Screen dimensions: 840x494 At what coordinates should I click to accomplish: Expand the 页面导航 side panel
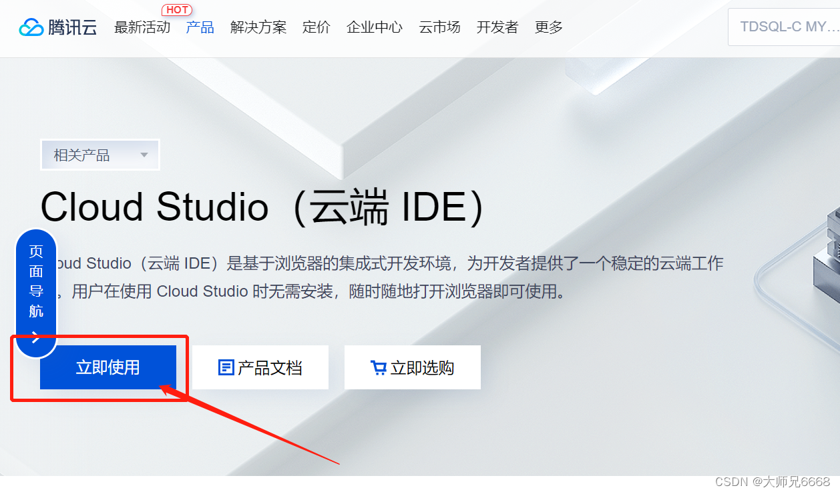[x=36, y=293]
